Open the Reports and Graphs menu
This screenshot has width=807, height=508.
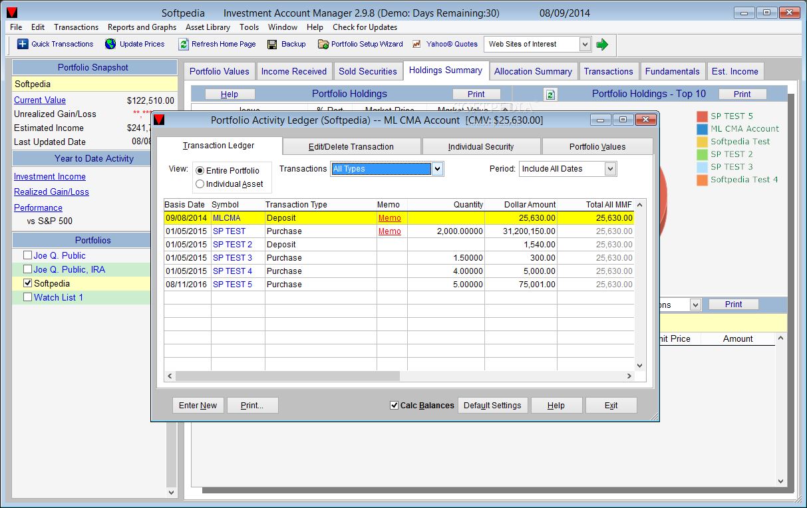coord(142,27)
